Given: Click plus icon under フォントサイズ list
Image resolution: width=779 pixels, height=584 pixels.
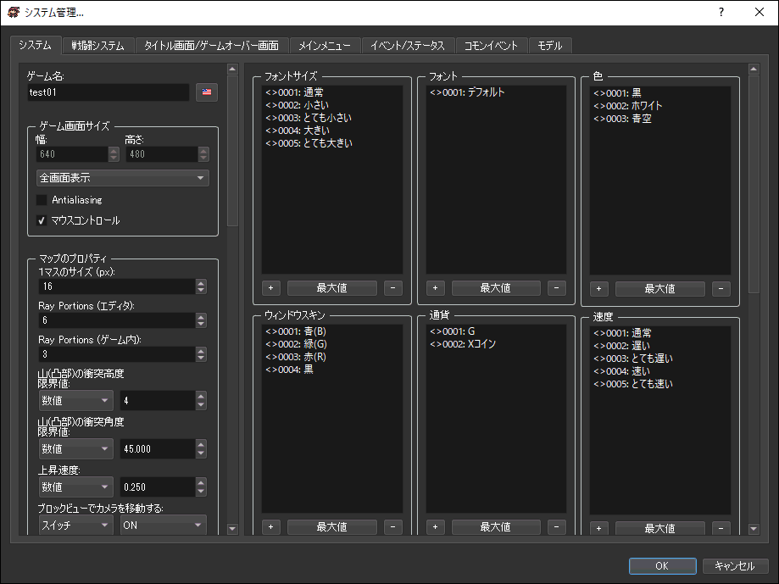Looking at the screenshot, I should [x=271, y=288].
